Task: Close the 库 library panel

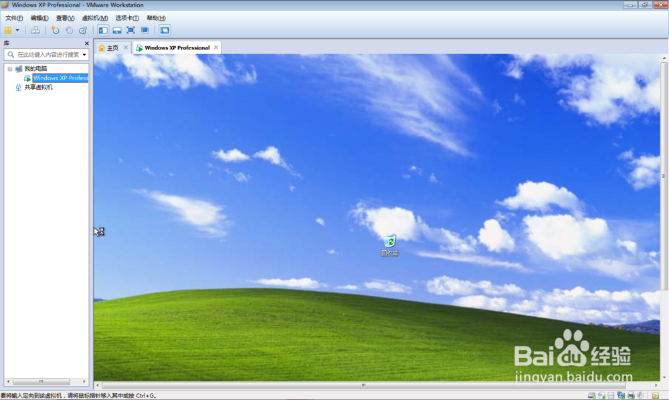Action: click(86, 43)
